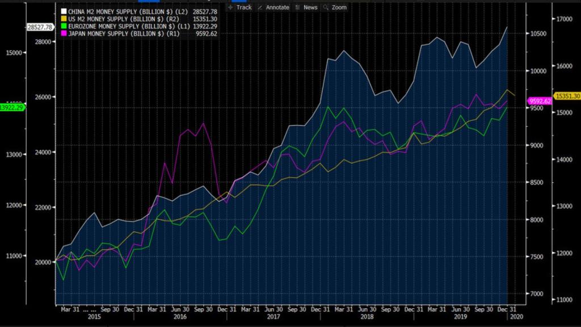Click the 7500 right axis label
This screenshot has width=581, height=327.
pos(537,257)
